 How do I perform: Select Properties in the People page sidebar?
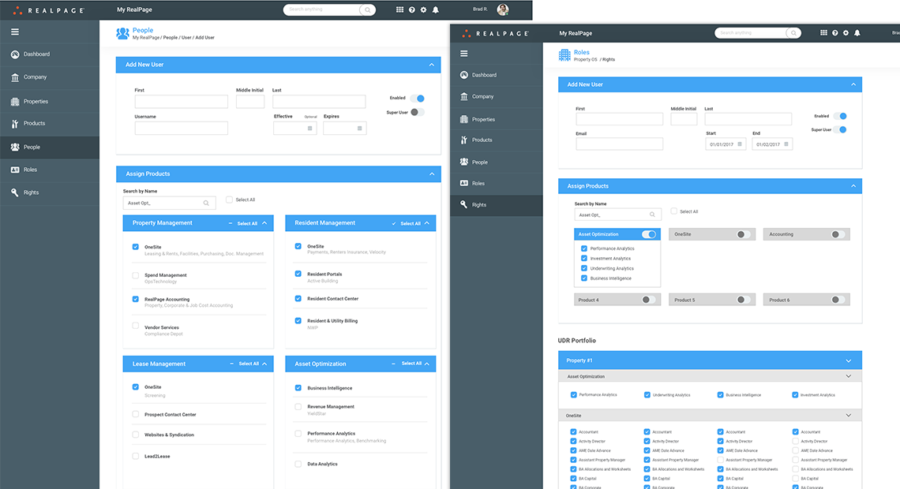[36, 101]
